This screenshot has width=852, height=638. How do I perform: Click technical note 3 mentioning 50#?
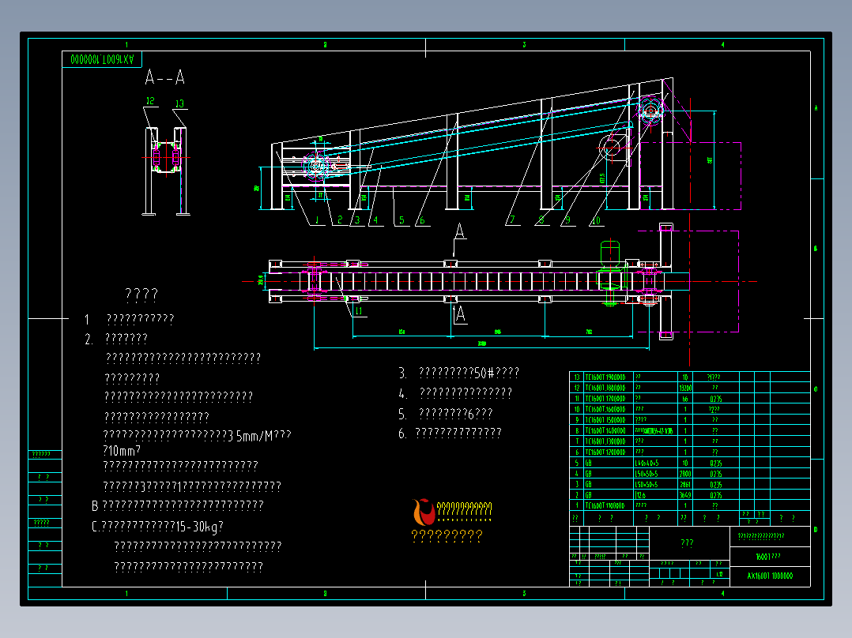coord(458,373)
